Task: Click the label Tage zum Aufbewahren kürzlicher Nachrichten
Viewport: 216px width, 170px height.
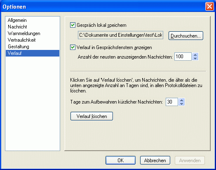Action: click(116, 102)
